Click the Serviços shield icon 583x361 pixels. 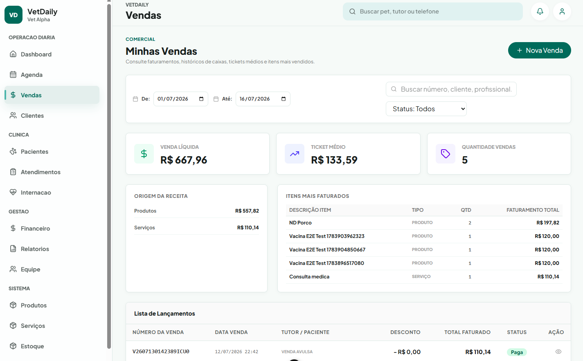pos(13,325)
